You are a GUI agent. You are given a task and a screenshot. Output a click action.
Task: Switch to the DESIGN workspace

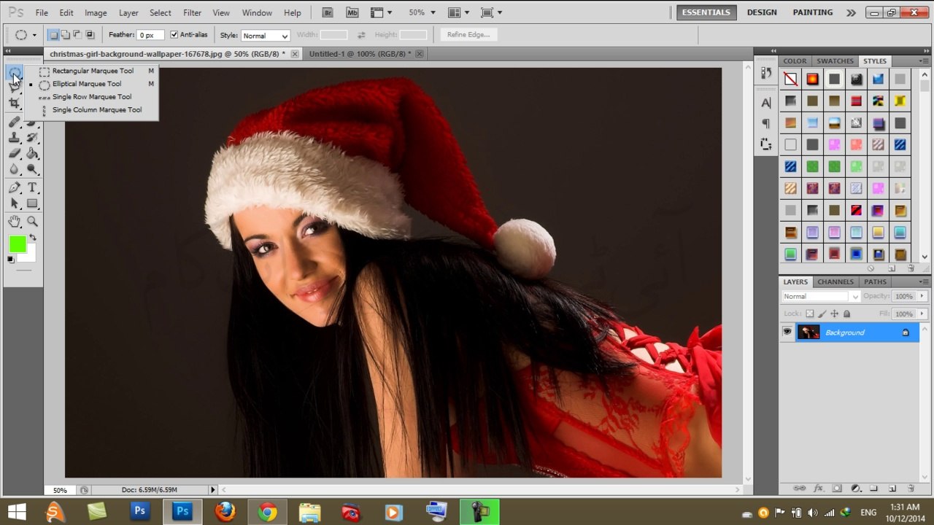click(762, 12)
